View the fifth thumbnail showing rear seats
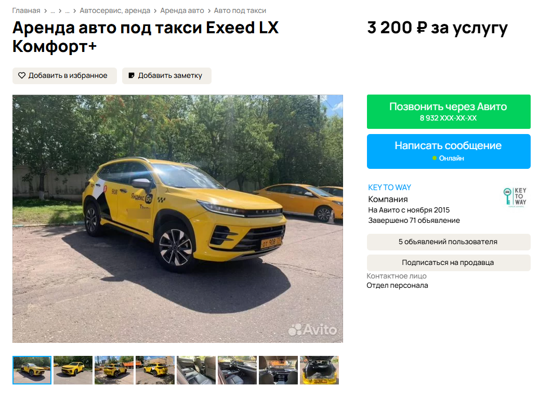The image size is (539, 399). 196,370
